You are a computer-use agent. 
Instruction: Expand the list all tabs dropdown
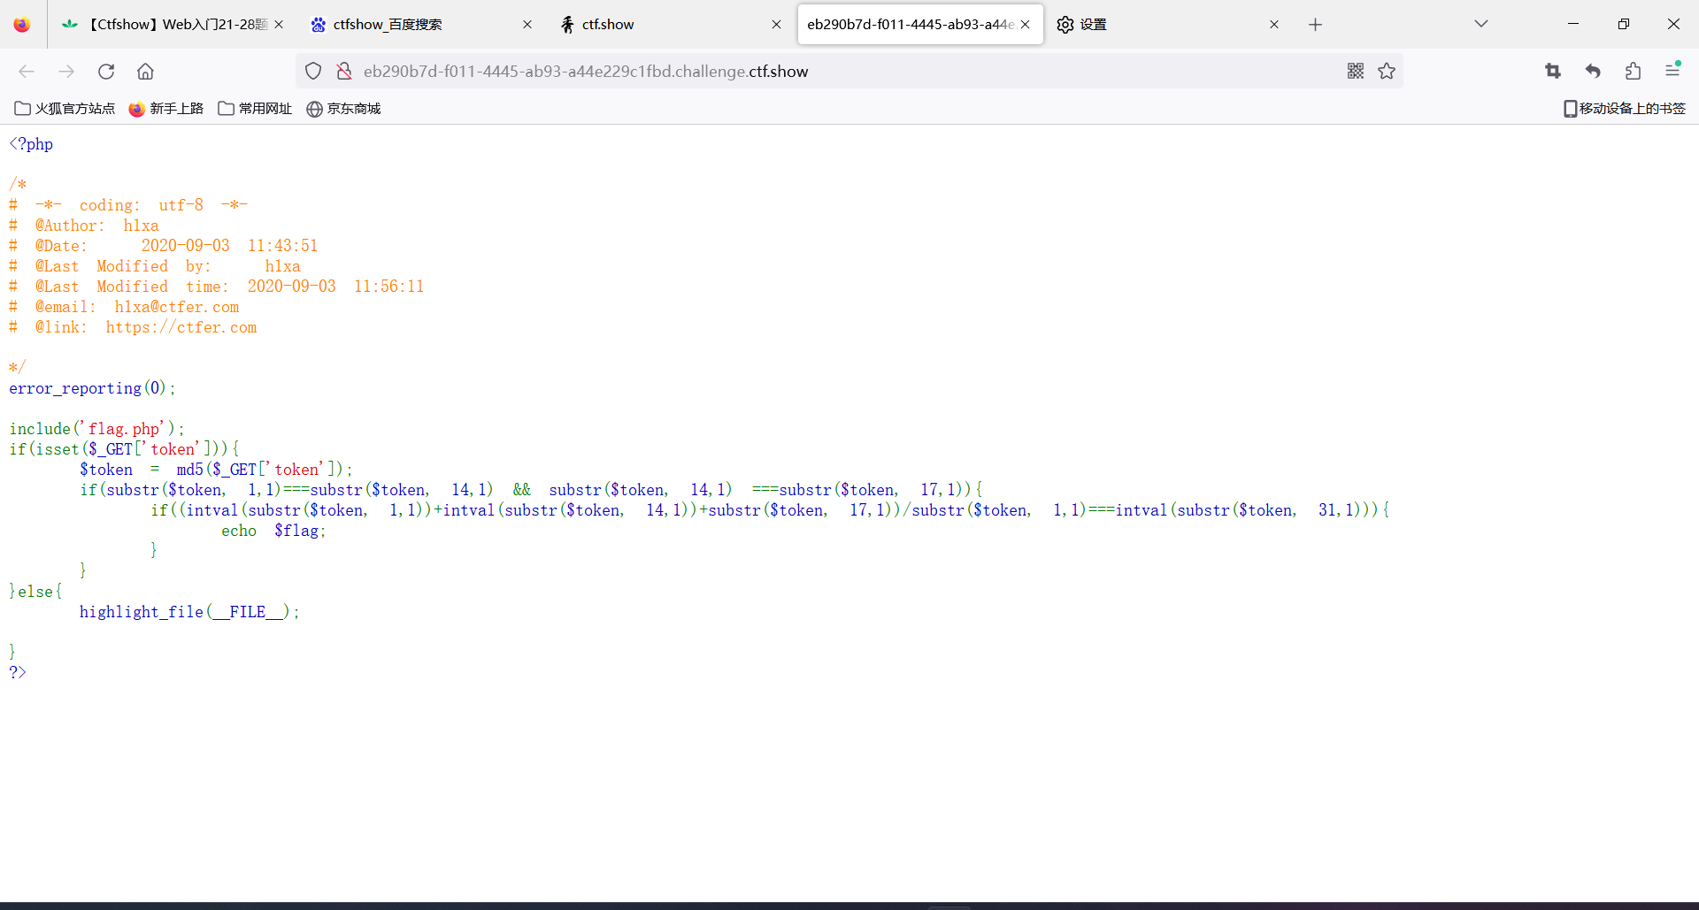click(x=1481, y=24)
